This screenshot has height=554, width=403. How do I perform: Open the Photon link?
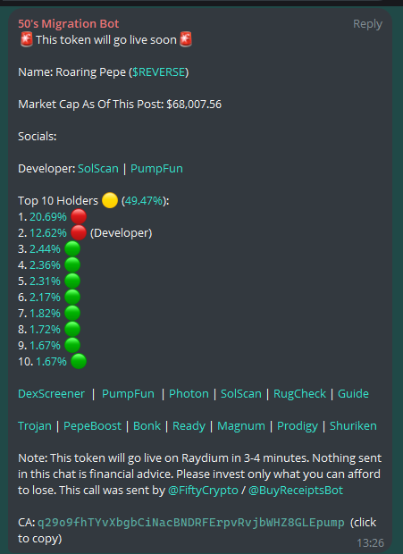pyautogui.click(x=189, y=393)
